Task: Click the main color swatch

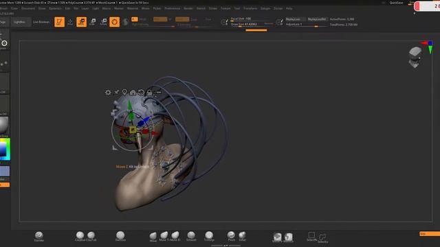Action: coord(5,171)
